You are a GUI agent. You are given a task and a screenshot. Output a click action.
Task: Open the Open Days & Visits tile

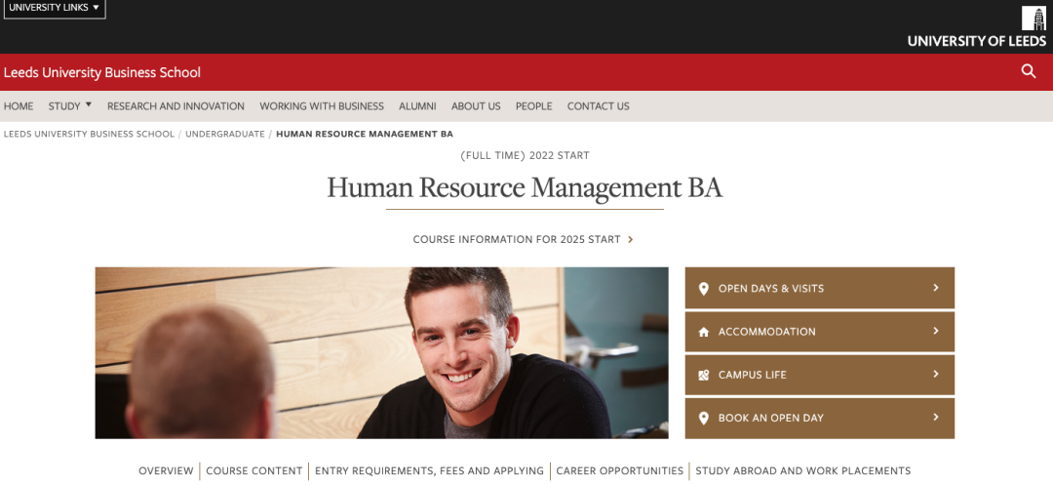tap(819, 288)
